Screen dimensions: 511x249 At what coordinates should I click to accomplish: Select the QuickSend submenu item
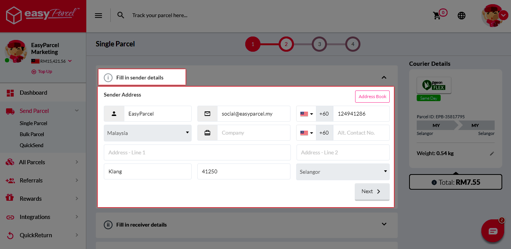click(32, 145)
